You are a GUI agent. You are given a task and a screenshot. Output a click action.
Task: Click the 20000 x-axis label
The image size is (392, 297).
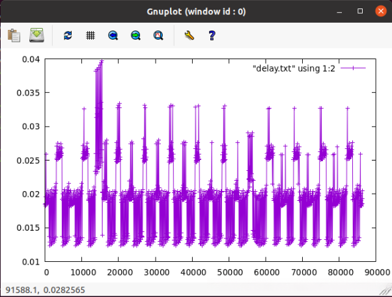(x=120, y=272)
